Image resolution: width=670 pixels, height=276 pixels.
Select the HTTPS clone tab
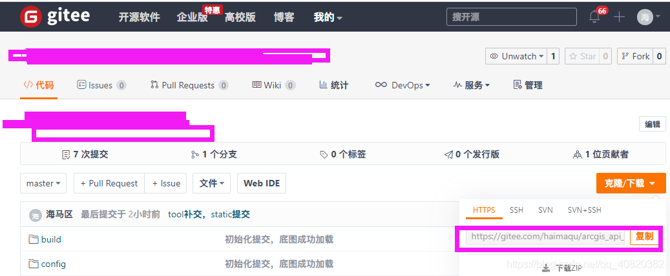[484, 210]
